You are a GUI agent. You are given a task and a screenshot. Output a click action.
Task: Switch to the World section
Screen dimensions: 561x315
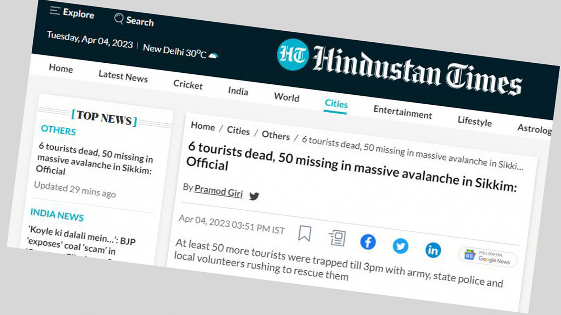pyautogui.click(x=287, y=97)
